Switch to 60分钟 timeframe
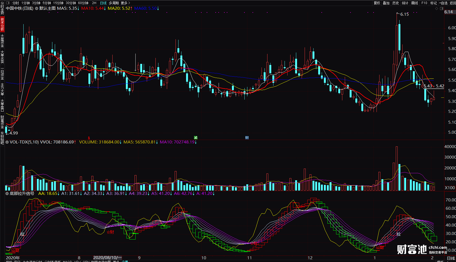456x262 pixels. click(x=83, y=3)
